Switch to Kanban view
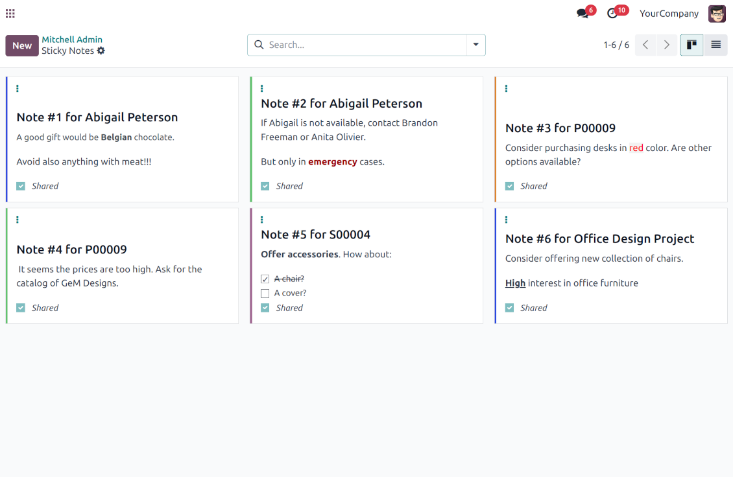Screen dimensions: 733x477 (x=691, y=45)
